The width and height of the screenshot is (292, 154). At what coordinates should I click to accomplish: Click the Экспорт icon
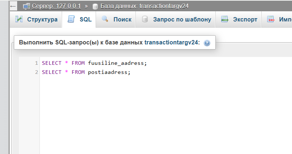224,19
